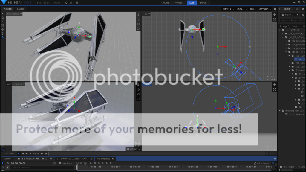The image size is (306, 172).
Task: Click the Top view frame-all icon
Action: [x=274, y=19]
